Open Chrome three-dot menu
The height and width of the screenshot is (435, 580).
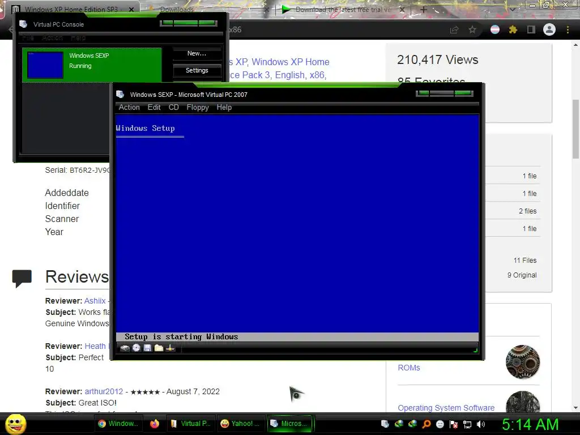[568, 29]
